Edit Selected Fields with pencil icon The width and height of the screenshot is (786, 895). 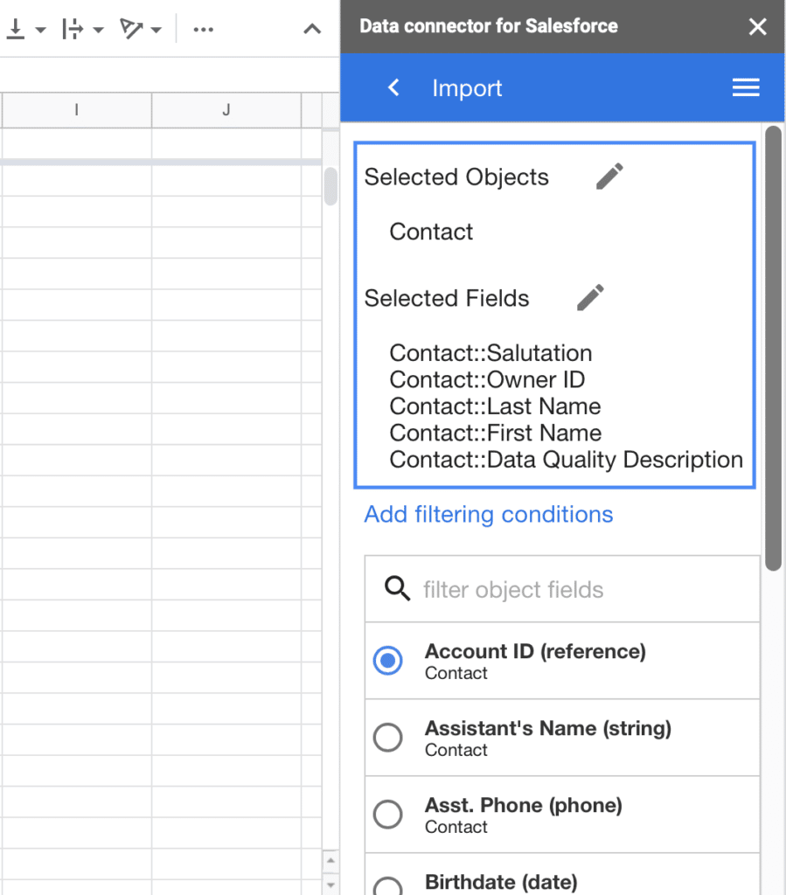pos(590,297)
